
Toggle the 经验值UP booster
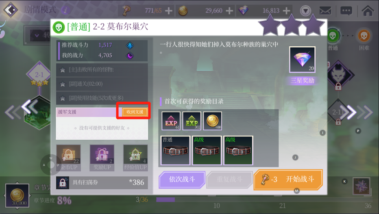pos(135,158)
